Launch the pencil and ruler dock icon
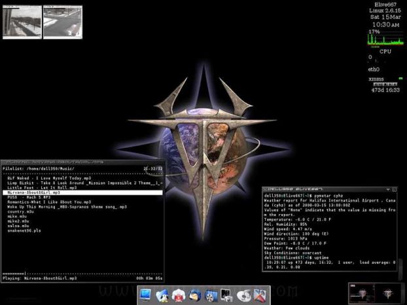407x305 pixels. [260, 295]
